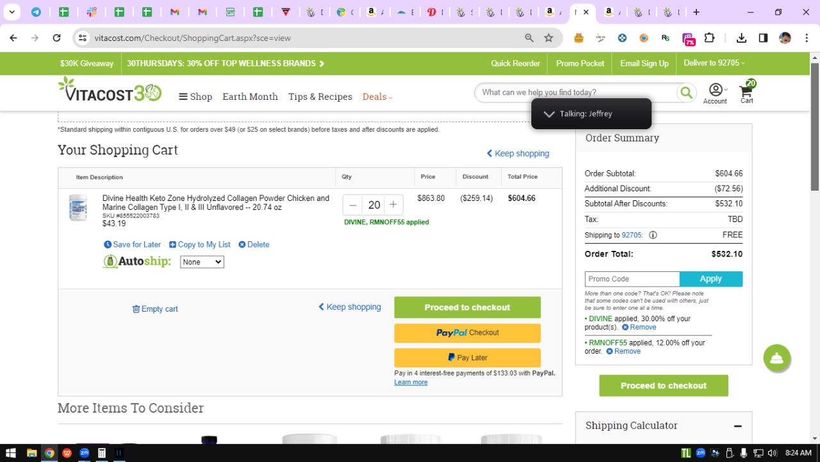Click the plus quantity button
Image resolution: width=820 pixels, height=462 pixels.
click(393, 205)
